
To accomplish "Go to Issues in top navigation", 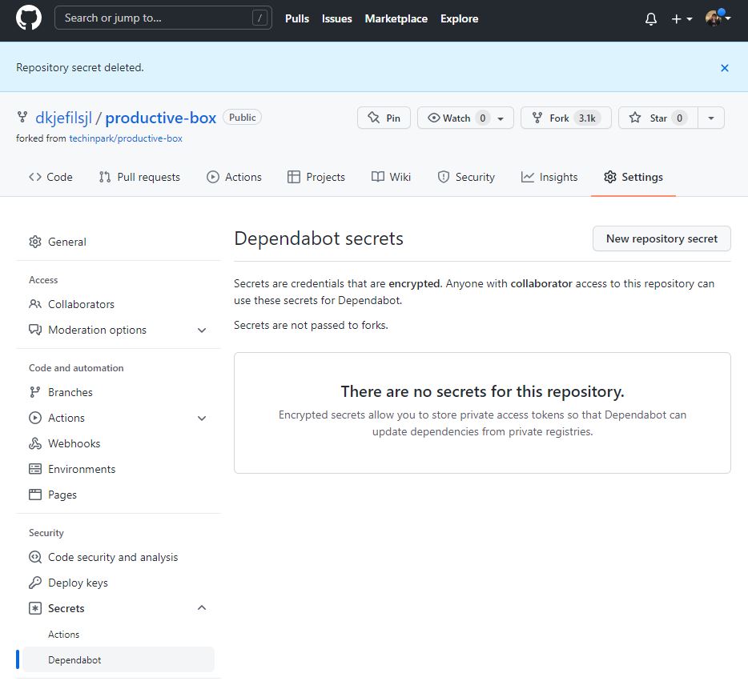I will (337, 18).
